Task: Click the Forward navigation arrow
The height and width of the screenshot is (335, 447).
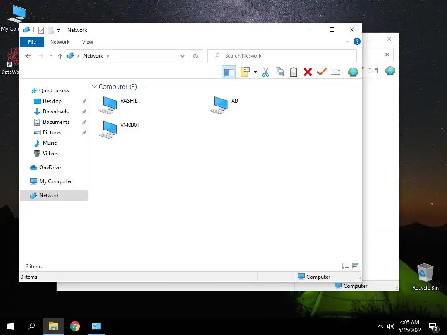Action: click(41, 56)
